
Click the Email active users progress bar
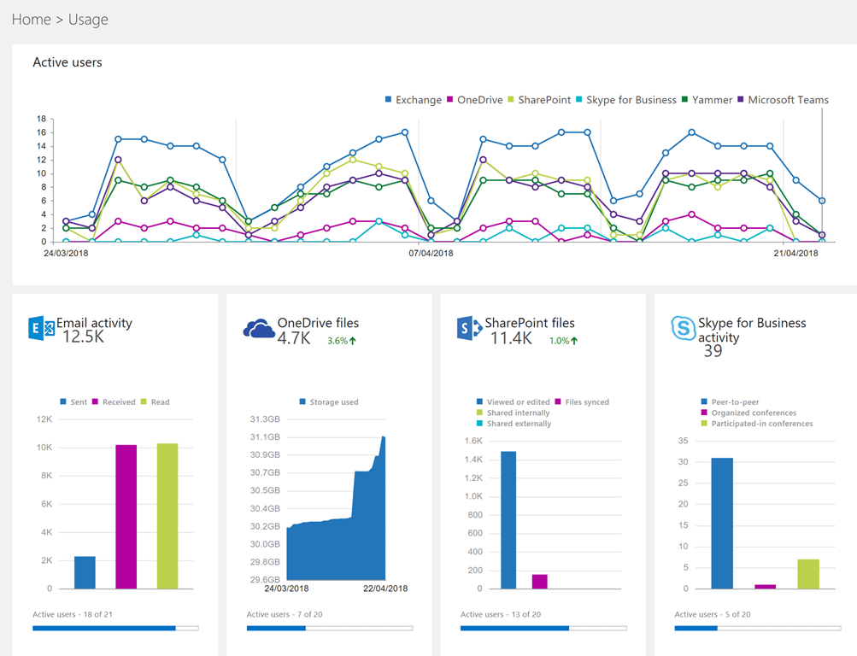[x=115, y=629]
